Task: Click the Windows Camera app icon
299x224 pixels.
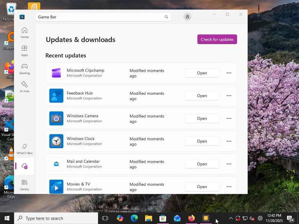Action: point(56,118)
